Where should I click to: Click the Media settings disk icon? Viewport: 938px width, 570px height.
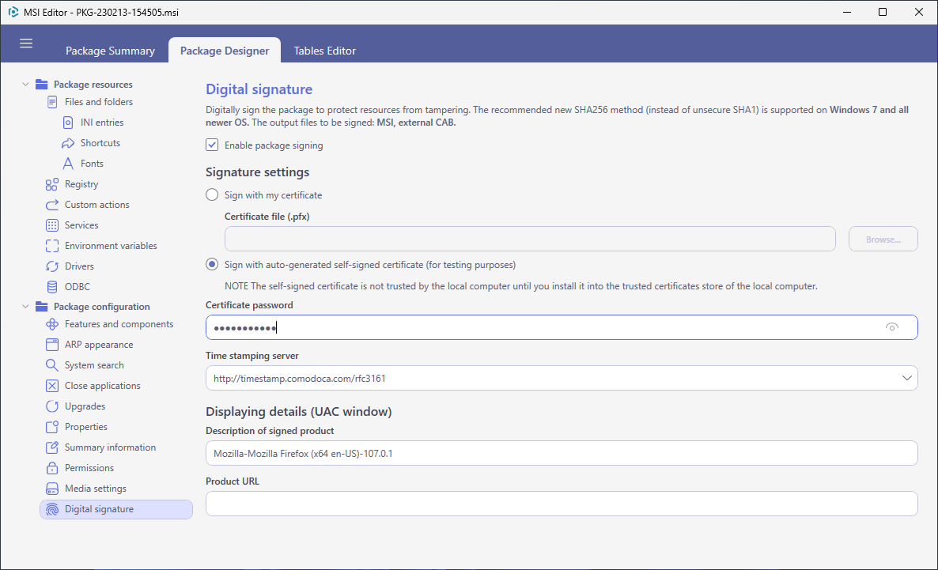pos(52,489)
